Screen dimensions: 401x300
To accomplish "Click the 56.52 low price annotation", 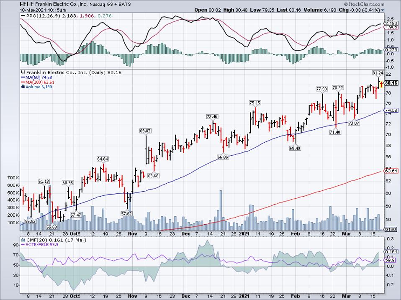I will (x=30, y=221).
